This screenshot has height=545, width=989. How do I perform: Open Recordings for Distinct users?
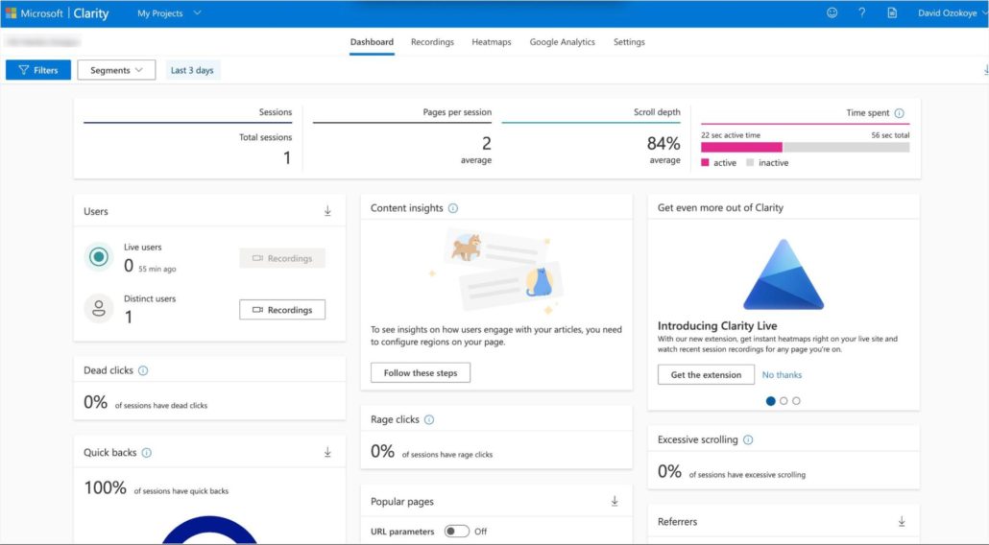[282, 310]
